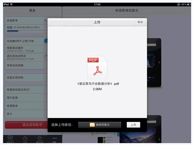193x145 pixels.
Task: Click the battery indicator icon
Action: click(189, 5)
